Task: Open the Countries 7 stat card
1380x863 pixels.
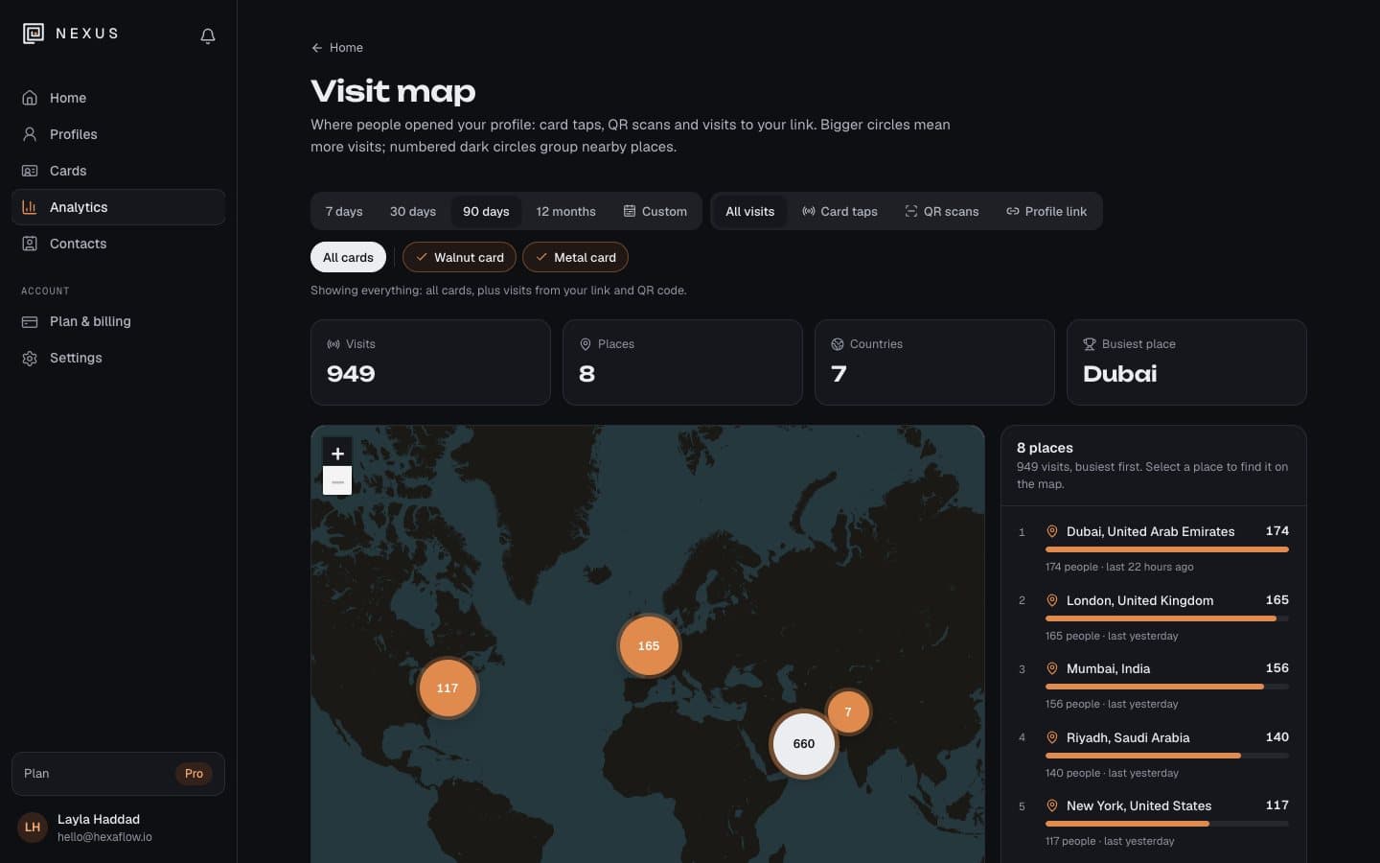Action: pos(934,362)
